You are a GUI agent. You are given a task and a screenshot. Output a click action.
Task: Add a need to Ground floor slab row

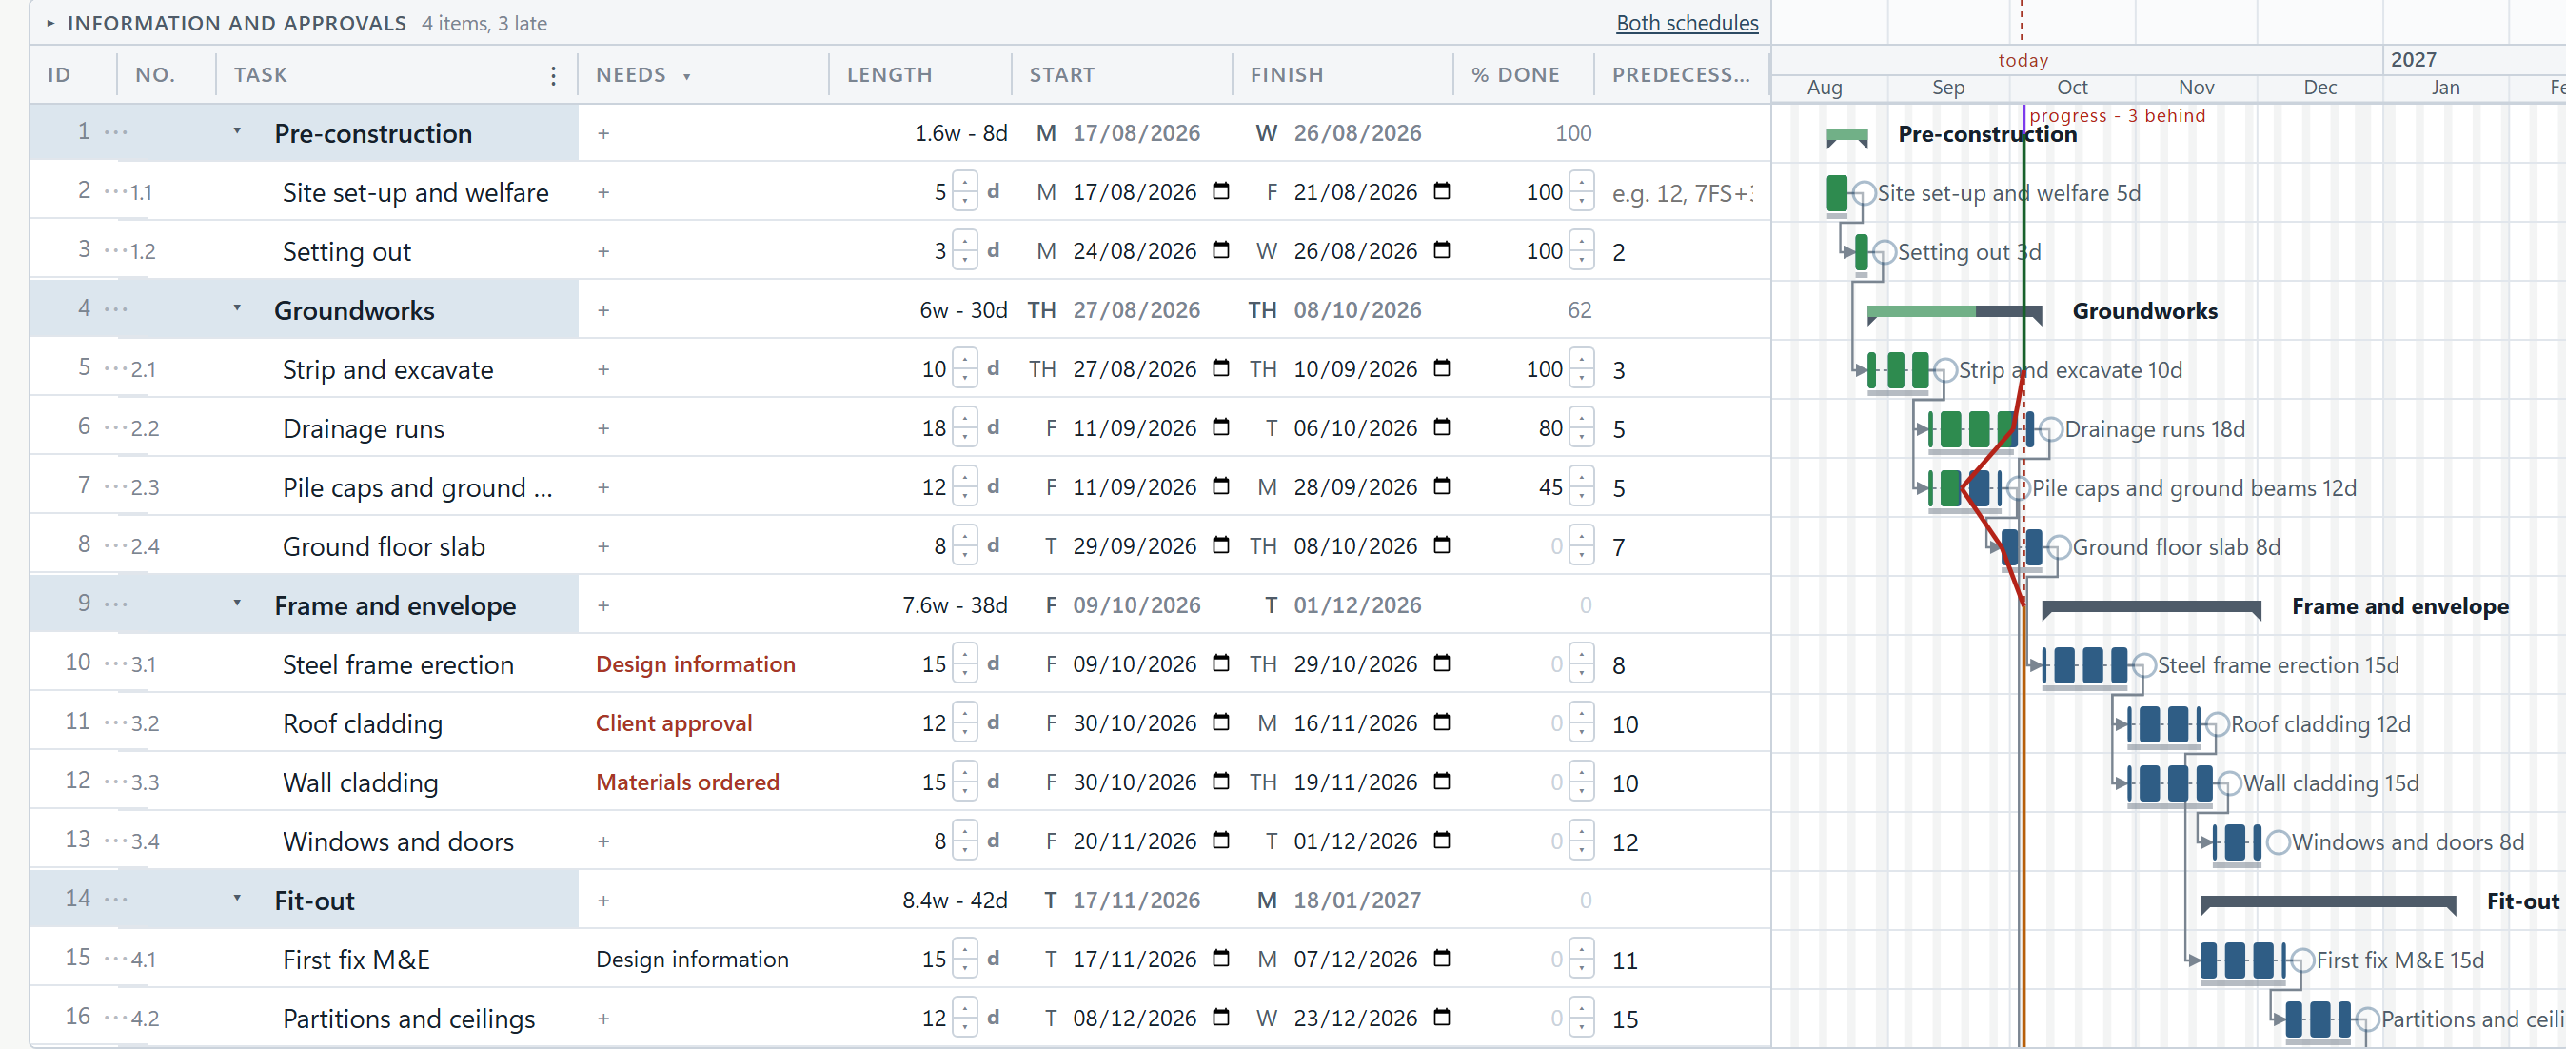(x=603, y=546)
